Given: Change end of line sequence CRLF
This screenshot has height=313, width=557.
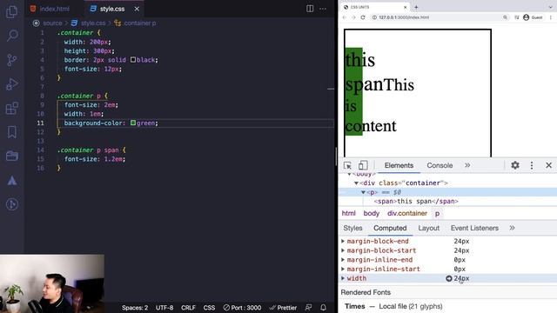Looking at the screenshot, I should pyautogui.click(x=188, y=308).
